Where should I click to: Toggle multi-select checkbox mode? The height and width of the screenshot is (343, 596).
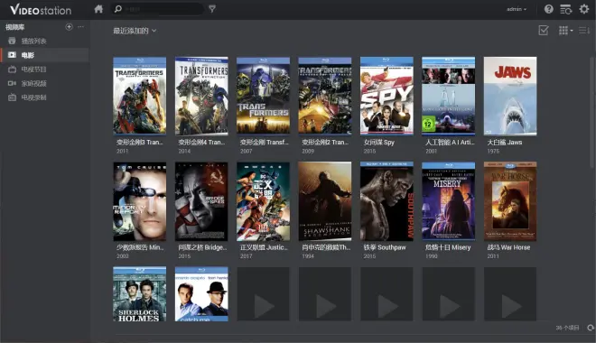(x=544, y=31)
